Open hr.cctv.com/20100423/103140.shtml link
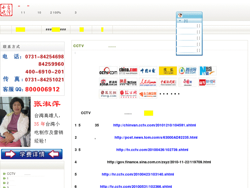This screenshot has width=250, height=188. (138, 174)
